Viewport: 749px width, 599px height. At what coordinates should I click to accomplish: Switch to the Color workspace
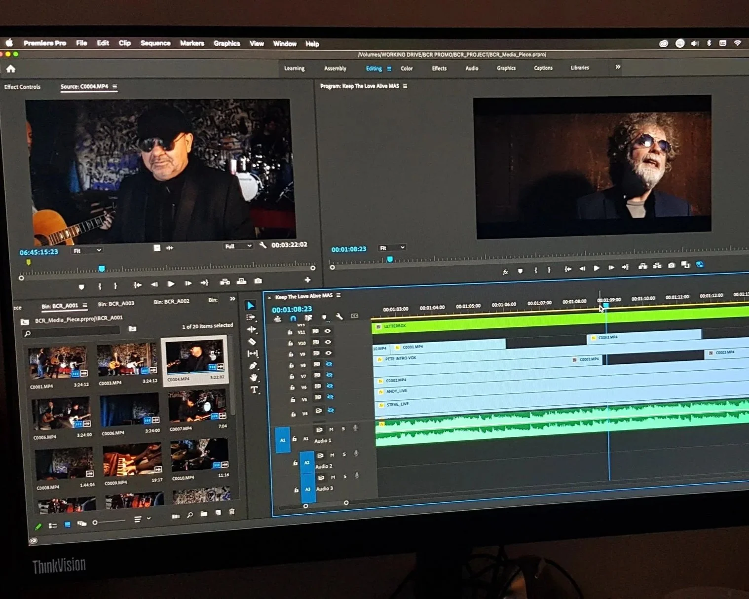[x=406, y=68]
